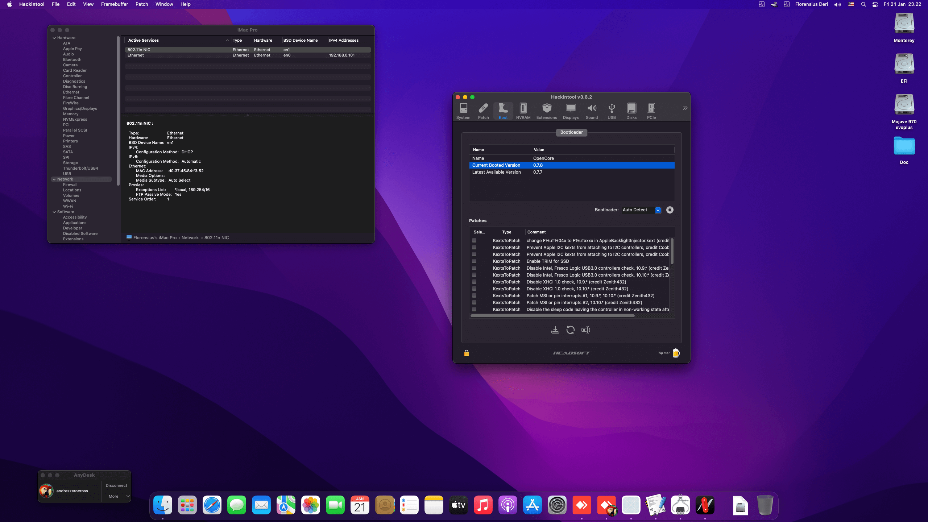Open the Framebuffer menu
The width and height of the screenshot is (928, 522).
[114, 4]
